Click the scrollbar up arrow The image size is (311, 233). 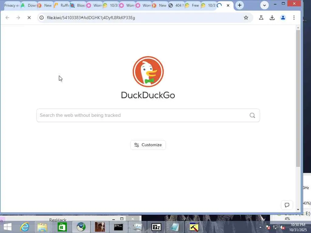tap(298, 28)
